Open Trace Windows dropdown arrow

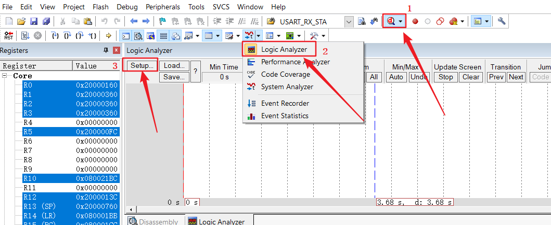(x=279, y=36)
